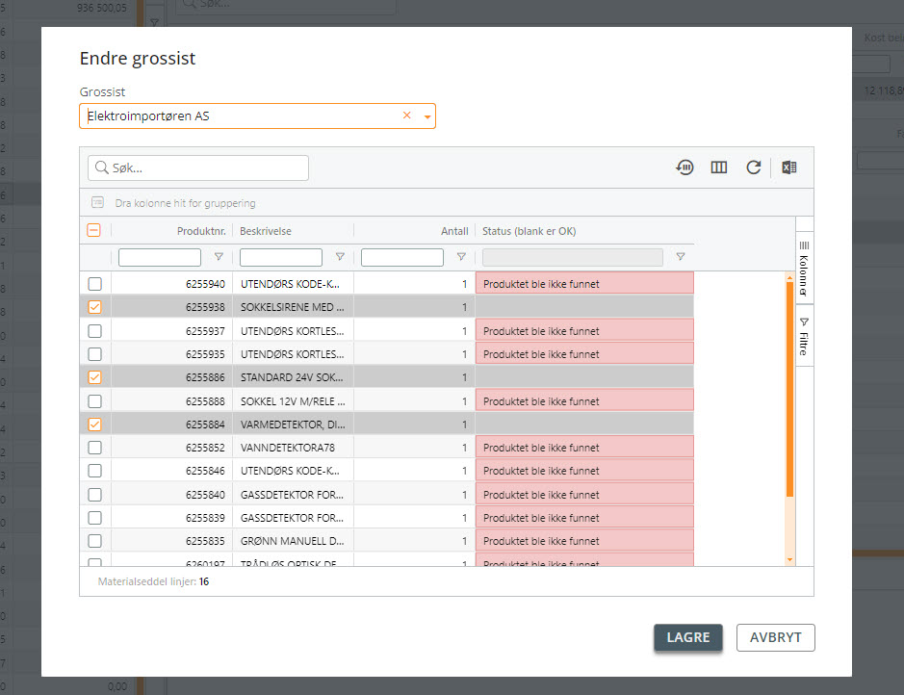Image resolution: width=904 pixels, height=695 pixels.
Task: Check the row for product 6255888
Action: (94, 401)
